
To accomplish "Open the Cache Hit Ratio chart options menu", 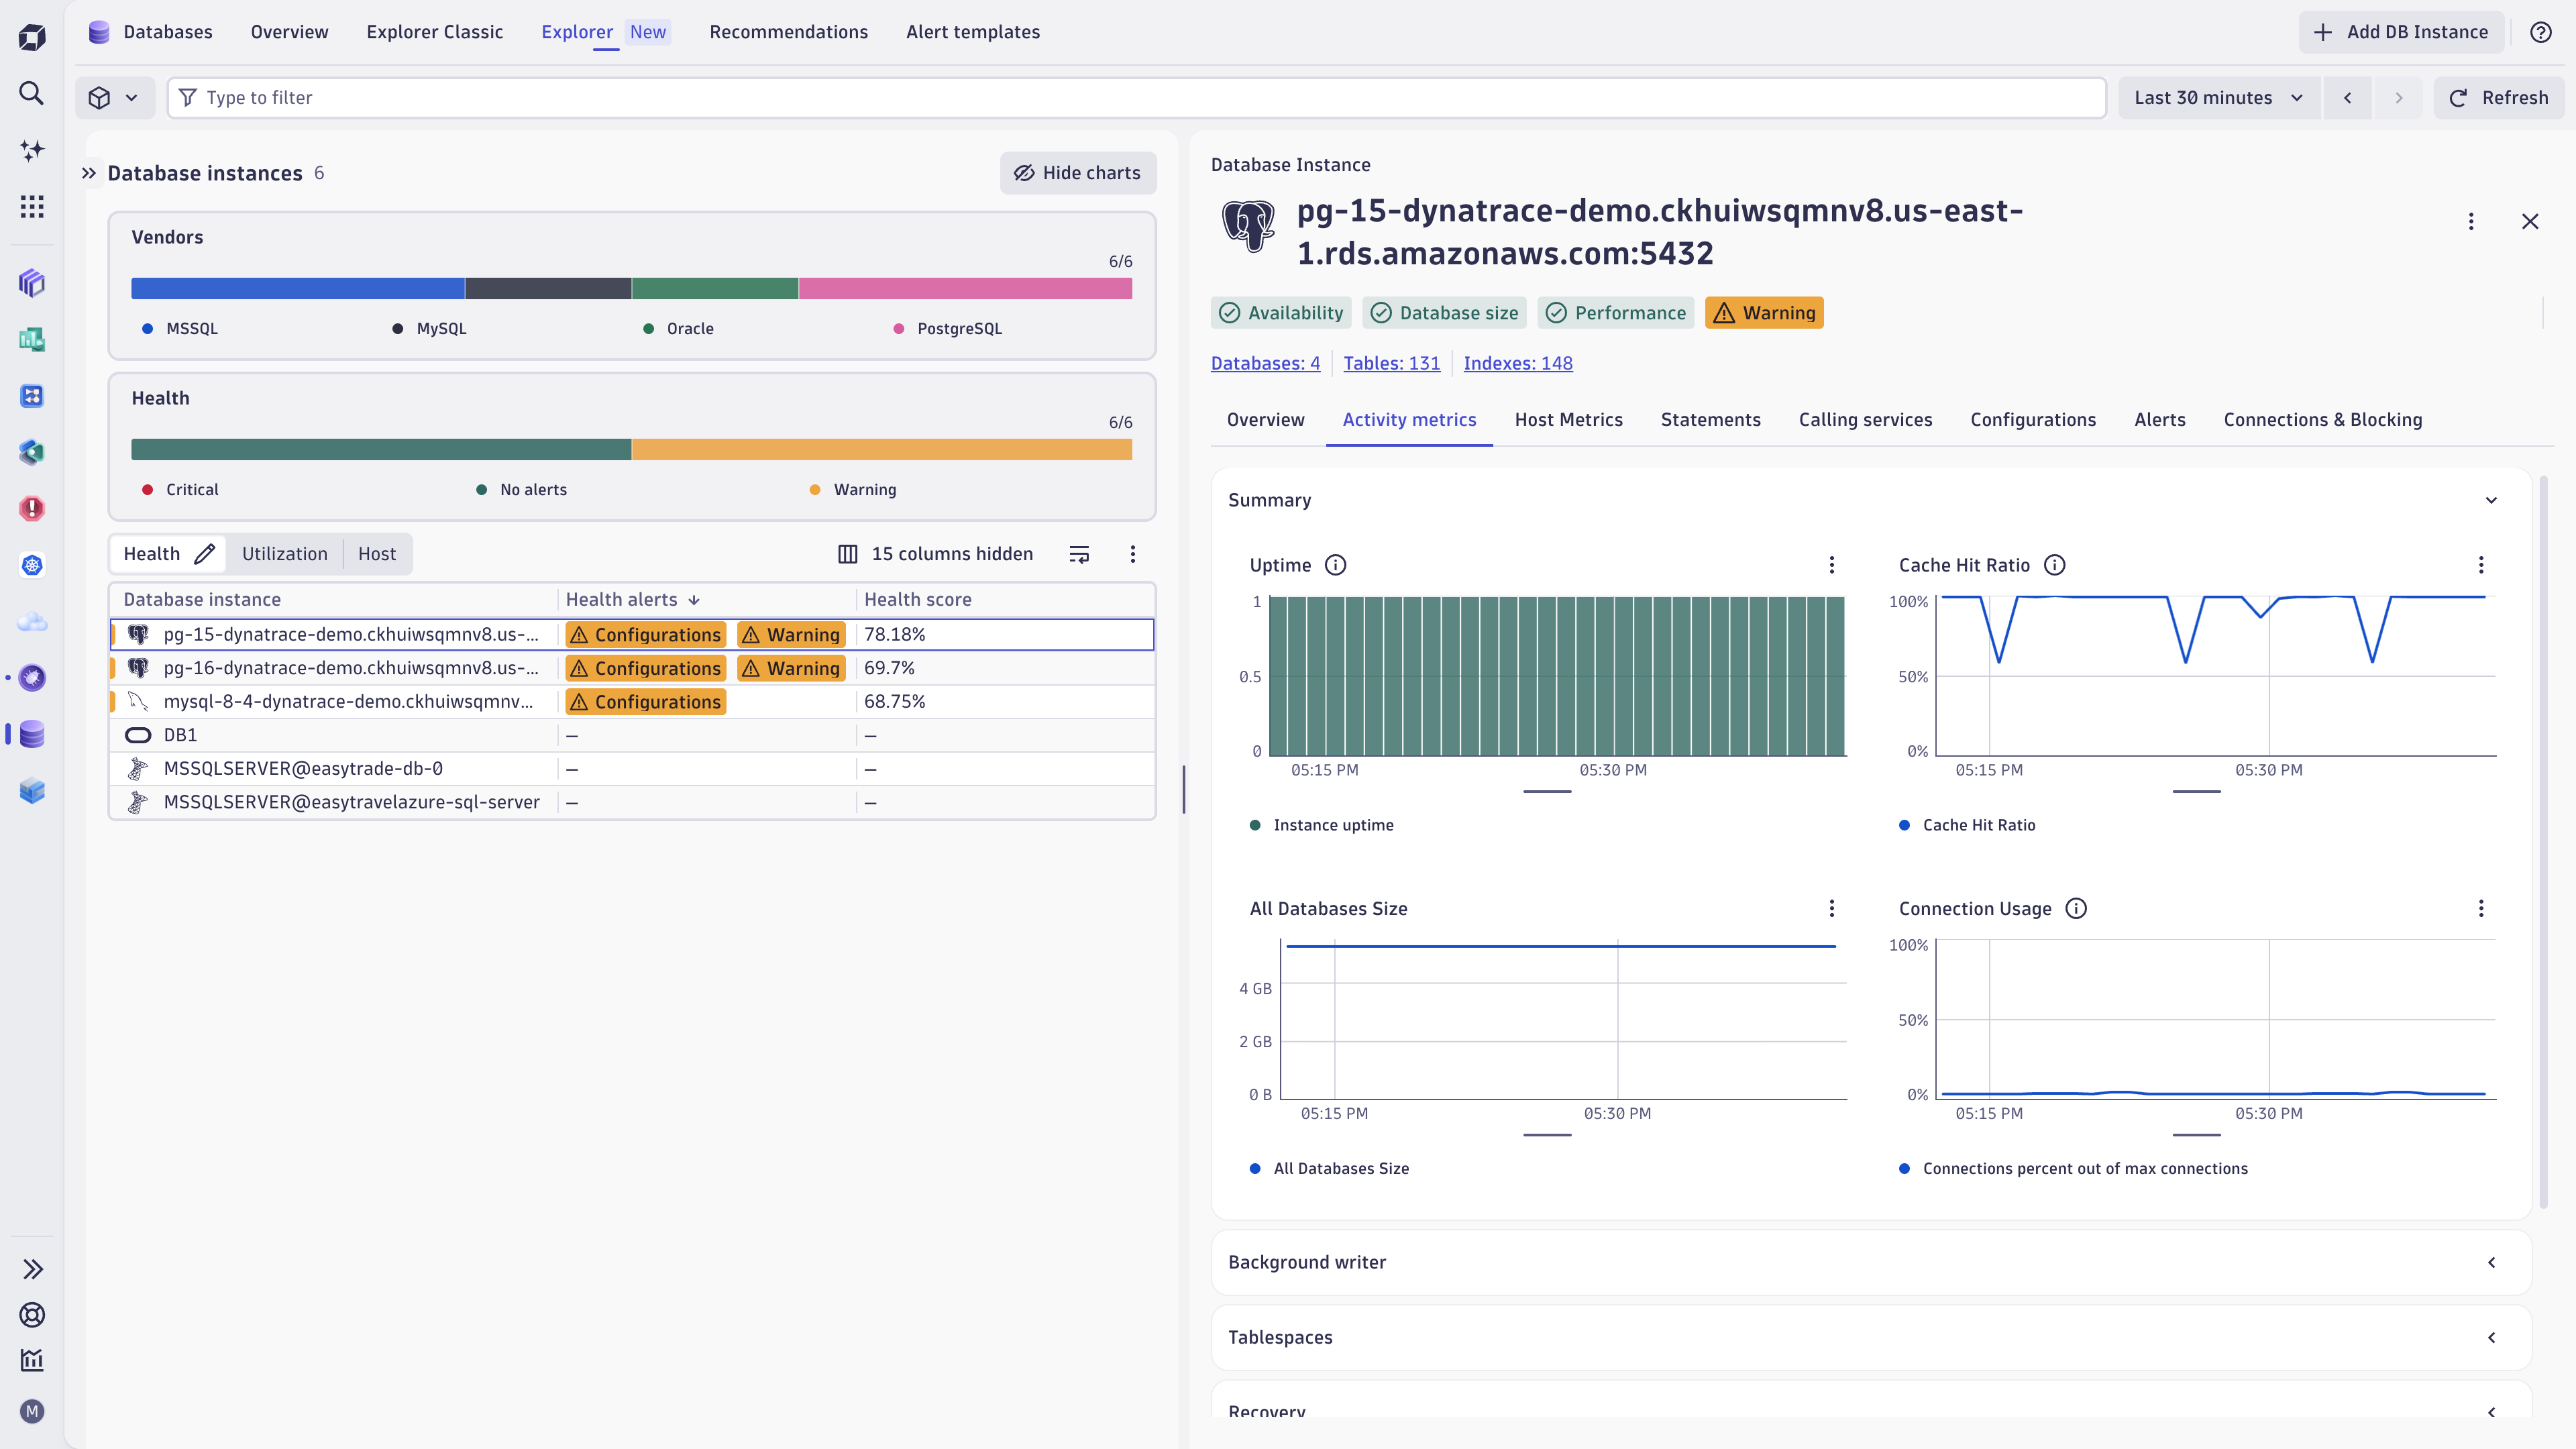I will pos(2481,565).
